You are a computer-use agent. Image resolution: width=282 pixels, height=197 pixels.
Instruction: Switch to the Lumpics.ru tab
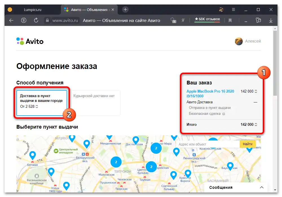point(32,10)
